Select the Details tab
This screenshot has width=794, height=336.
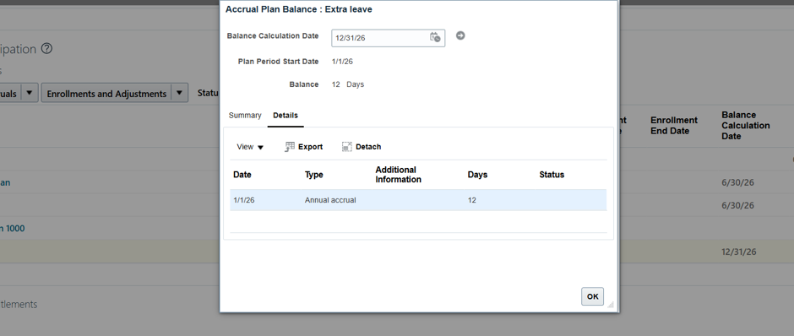pyautogui.click(x=286, y=116)
